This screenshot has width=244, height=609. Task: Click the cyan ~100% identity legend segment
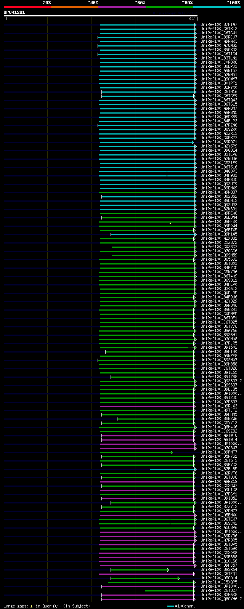click(x=217, y=7)
